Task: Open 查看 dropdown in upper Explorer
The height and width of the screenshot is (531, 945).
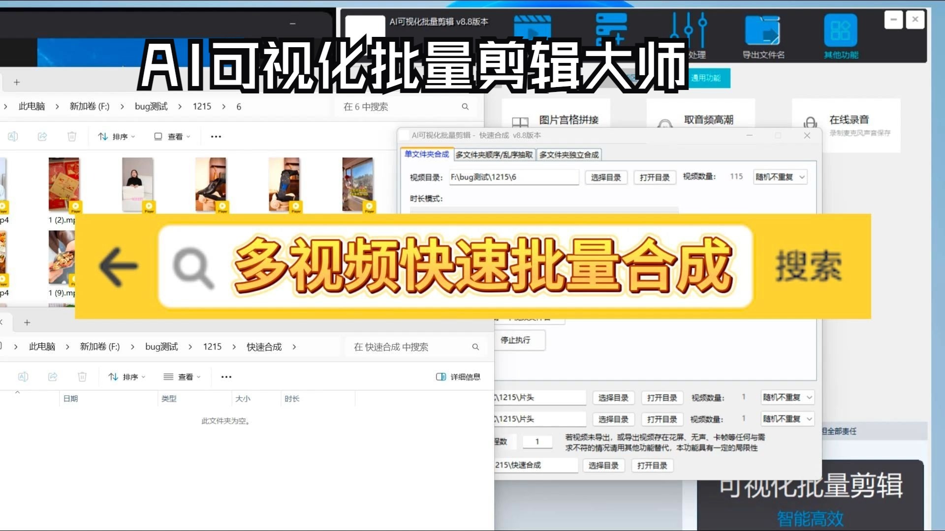Action: [x=172, y=136]
